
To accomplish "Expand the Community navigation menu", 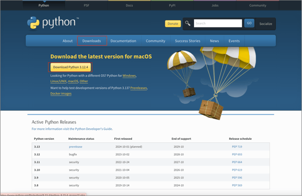I will 155,41.
